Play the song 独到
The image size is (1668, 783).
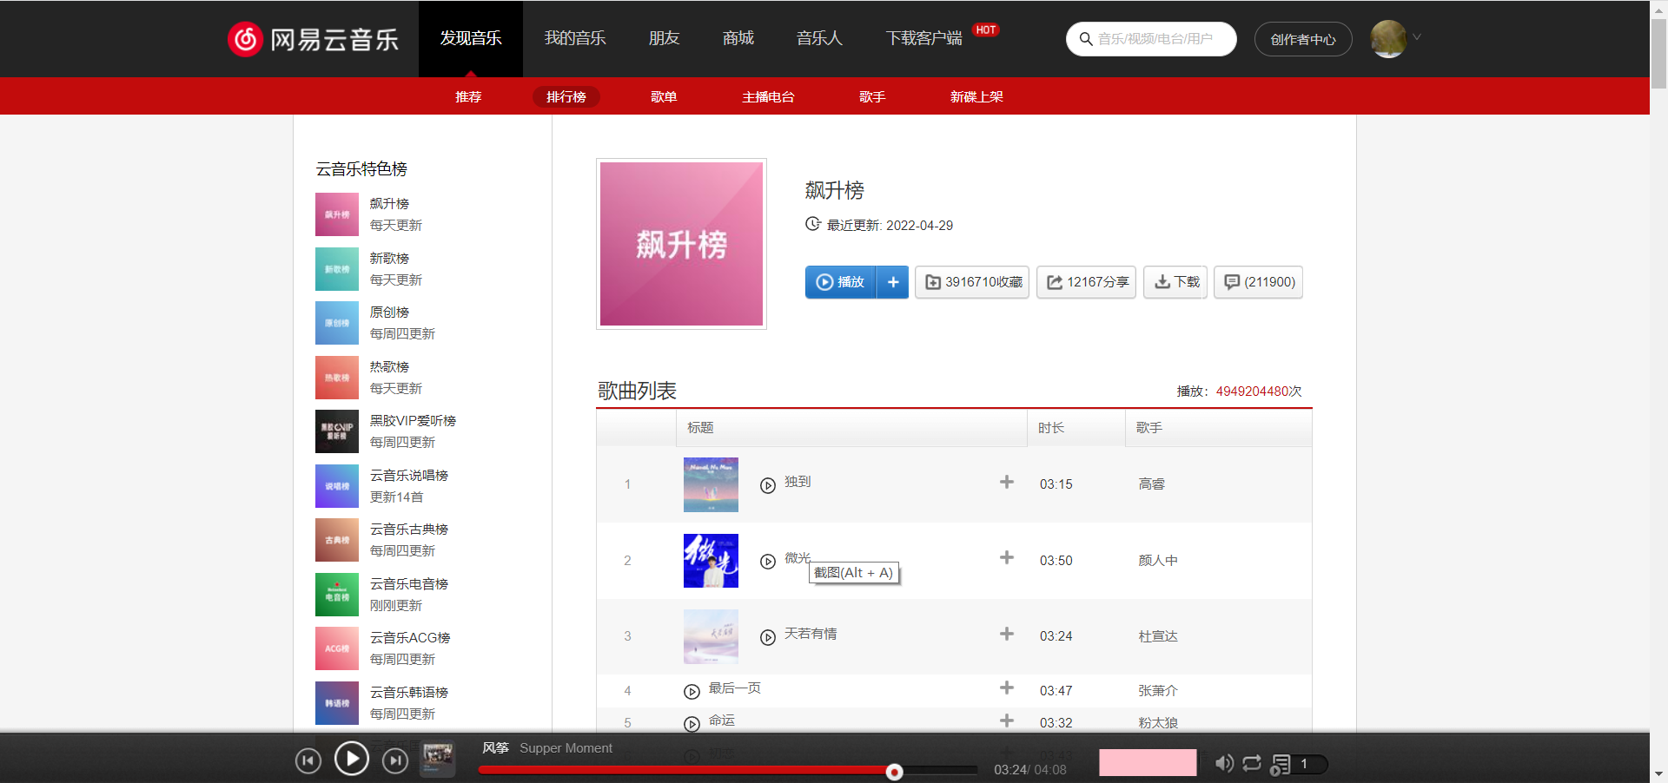(768, 485)
